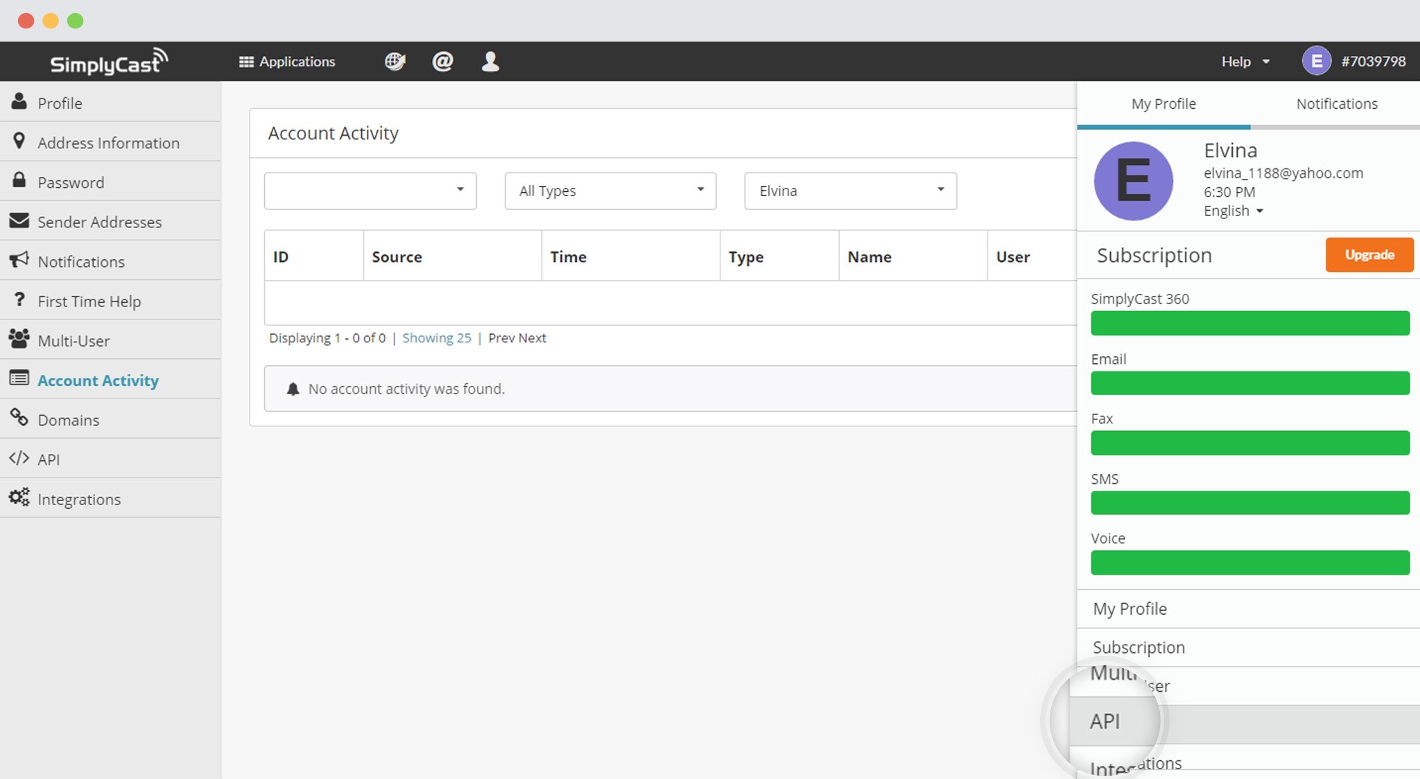The width and height of the screenshot is (1420, 779).
Task: Click the Fax usage bar
Action: click(x=1250, y=443)
